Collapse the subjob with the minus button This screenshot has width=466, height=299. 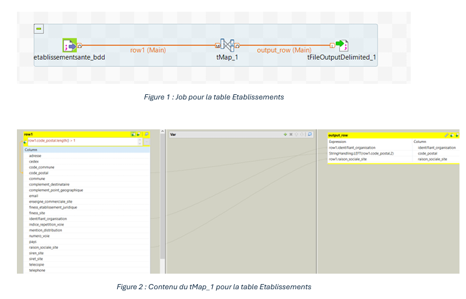pyautogui.click(x=39, y=29)
